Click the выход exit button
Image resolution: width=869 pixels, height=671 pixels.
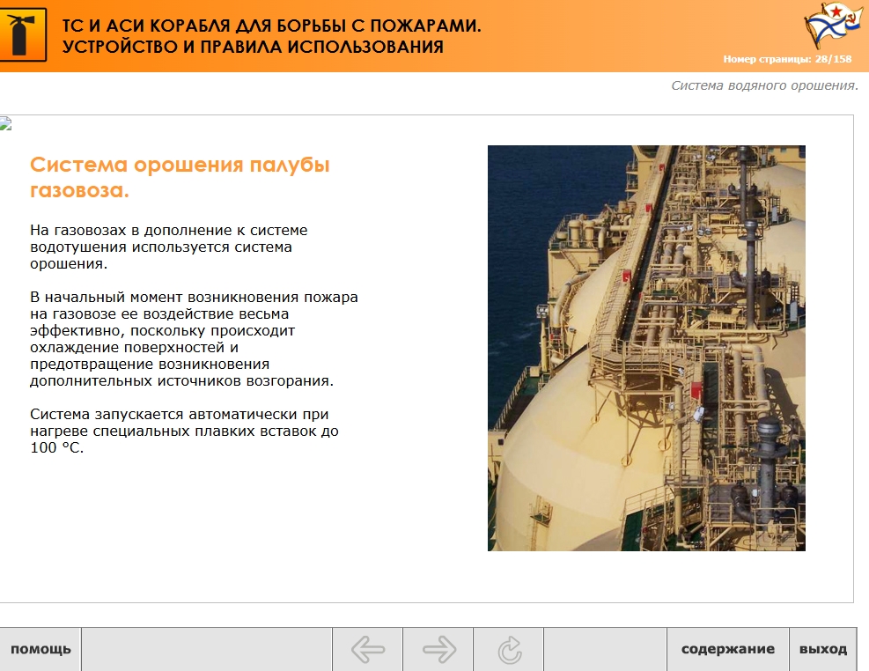pos(823,649)
